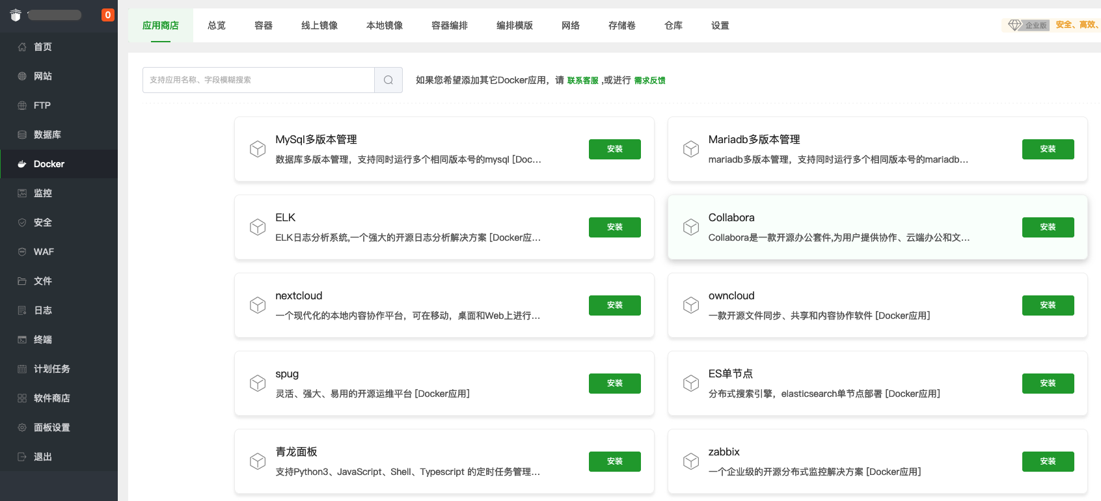Screen dimensions: 1101x501
Task: Open the 线上镜像 tab
Action: pos(319,25)
